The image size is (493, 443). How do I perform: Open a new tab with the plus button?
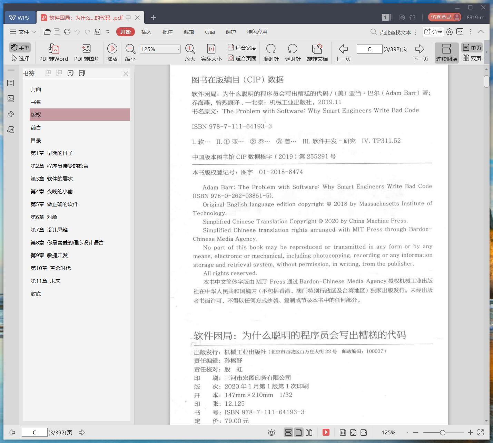(x=154, y=17)
